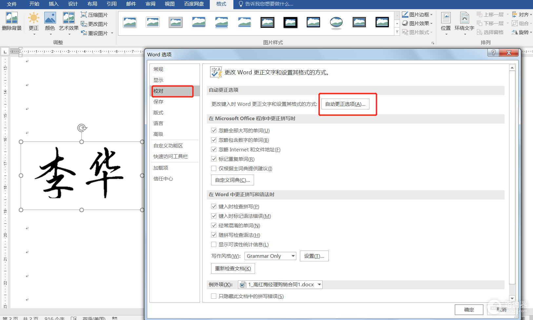This screenshot has height=320, width=533.
Task: Enable 显示可读性统计信息 checkbox
Action: (214, 244)
